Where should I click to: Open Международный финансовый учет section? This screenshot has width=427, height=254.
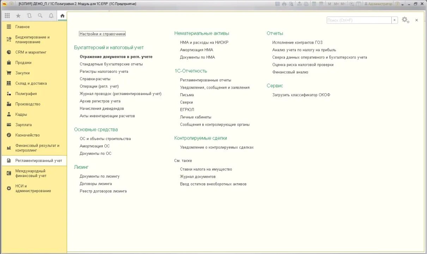click(x=34, y=173)
